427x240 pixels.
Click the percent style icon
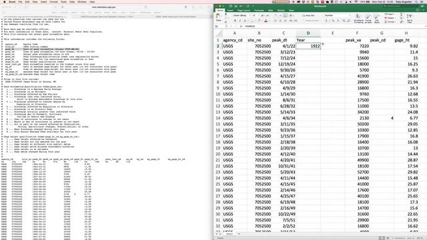333,21
